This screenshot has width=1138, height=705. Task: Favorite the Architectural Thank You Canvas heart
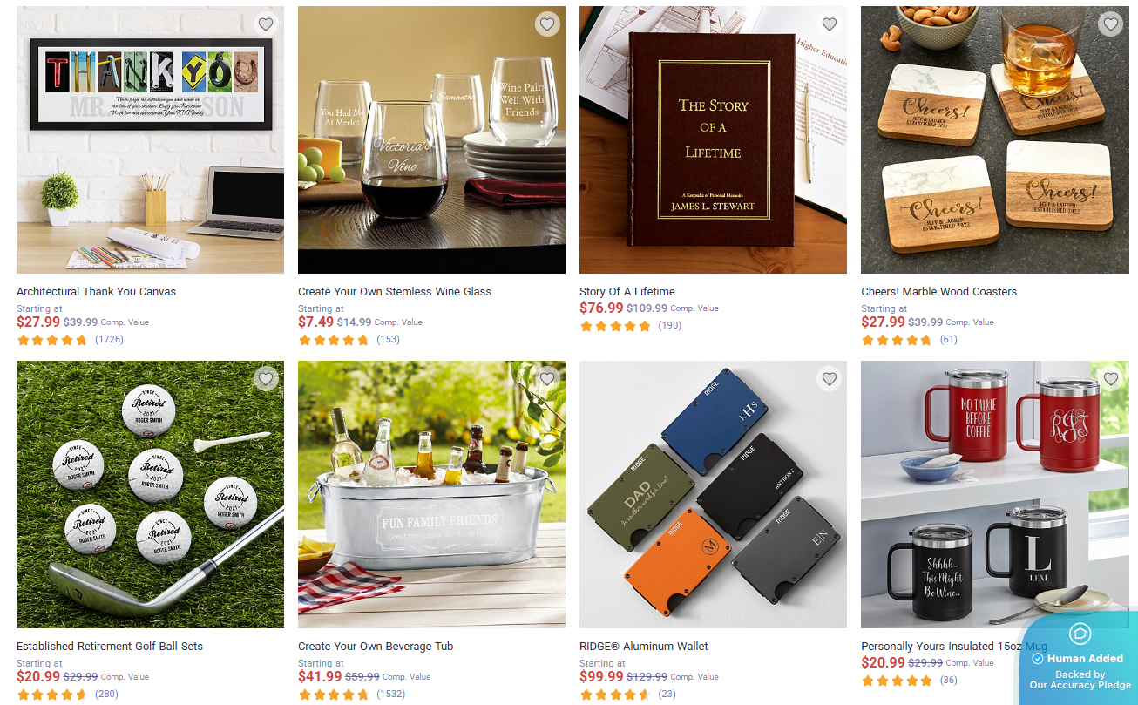pos(266,24)
